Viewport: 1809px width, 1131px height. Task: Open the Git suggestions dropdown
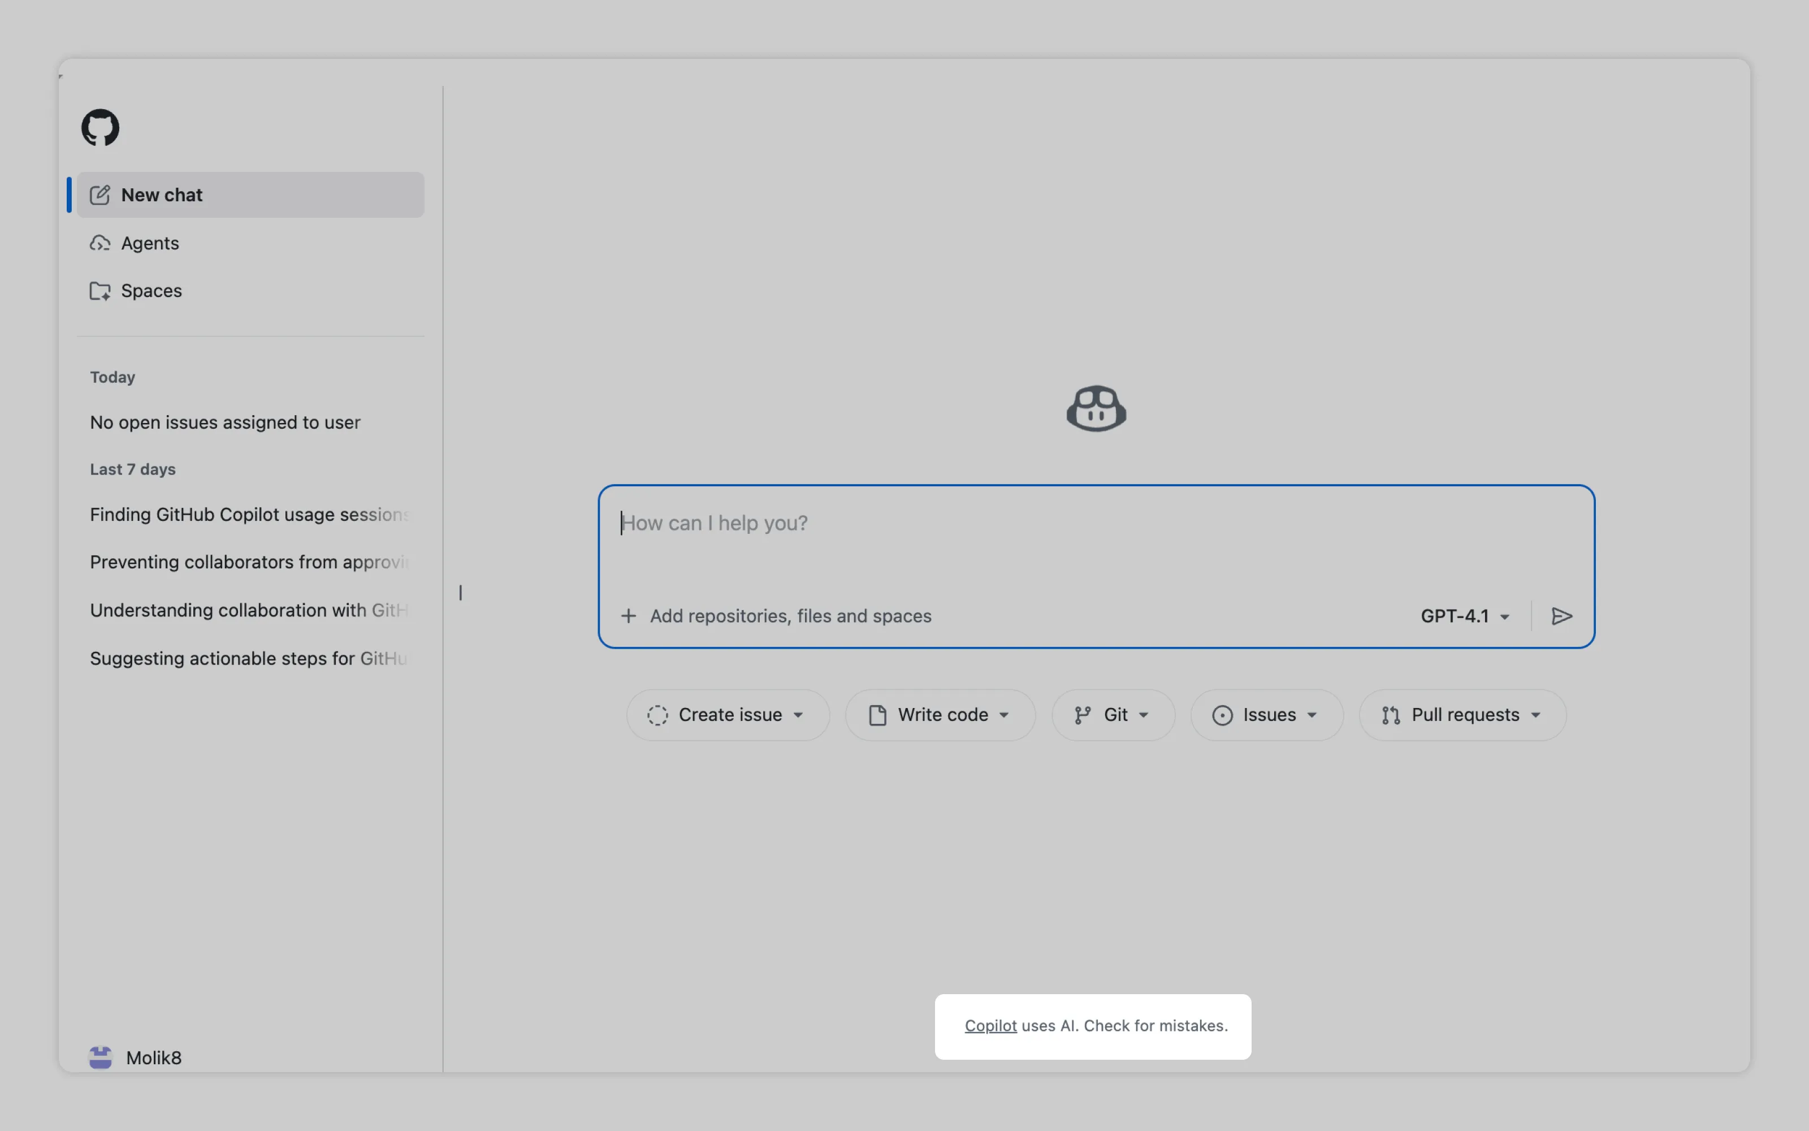coord(1113,715)
